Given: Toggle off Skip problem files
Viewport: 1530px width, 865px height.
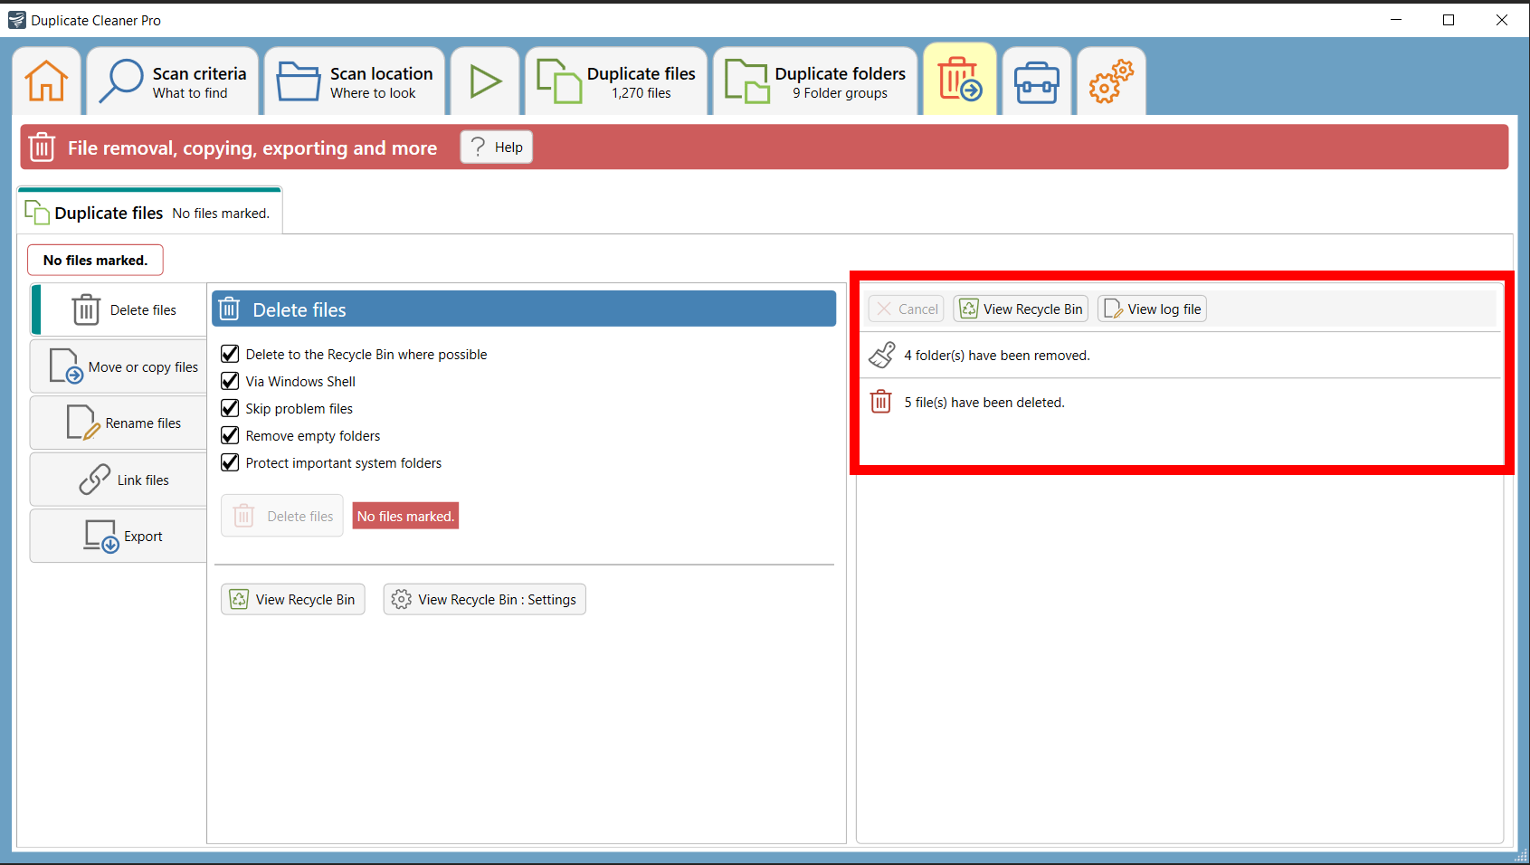Looking at the screenshot, I should [x=230, y=408].
